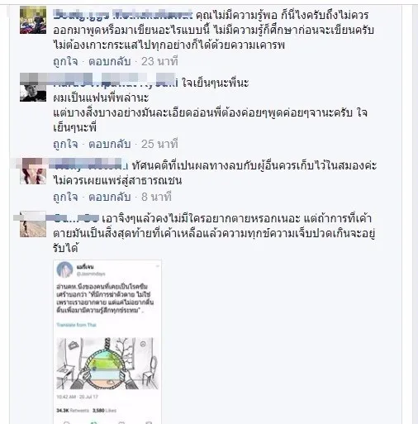Open avatar of the ทัศนคติ commenter

click(33, 171)
